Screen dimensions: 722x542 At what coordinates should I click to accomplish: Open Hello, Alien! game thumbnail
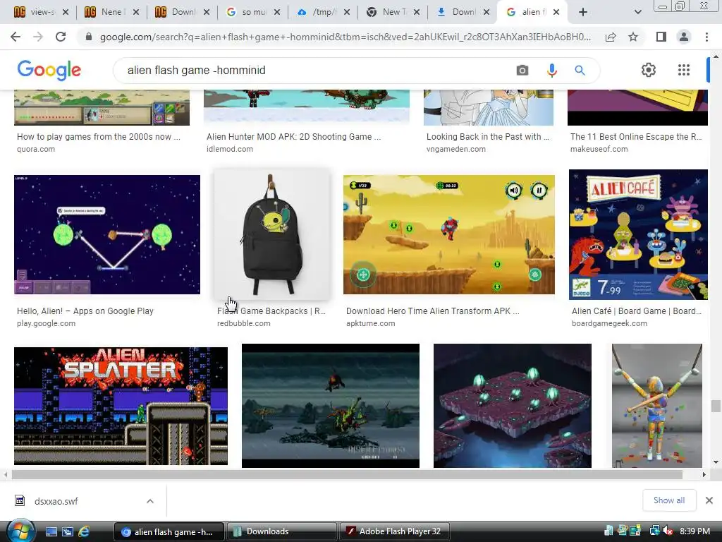click(107, 234)
